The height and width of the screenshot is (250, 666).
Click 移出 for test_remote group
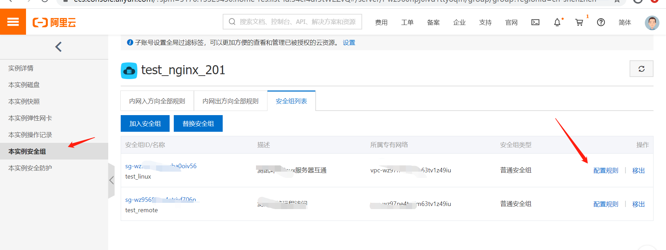coord(638,204)
